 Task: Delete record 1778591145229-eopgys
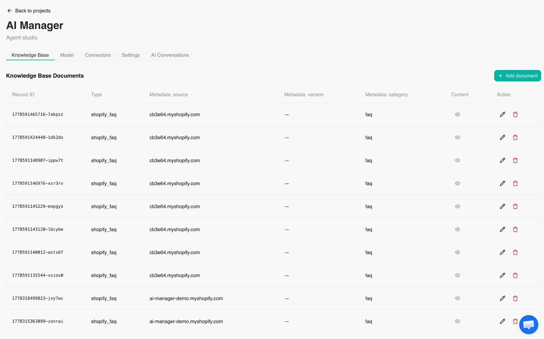pyautogui.click(x=515, y=206)
